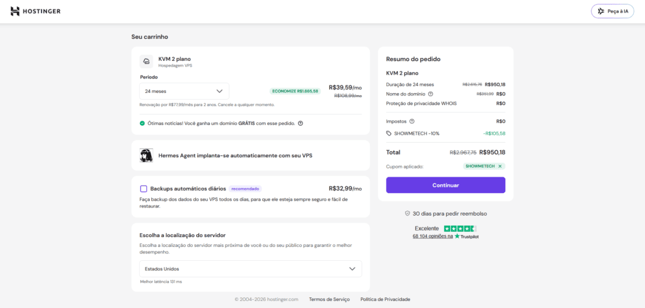Click the Excelente rating label
The image size is (645, 308).
428,229
